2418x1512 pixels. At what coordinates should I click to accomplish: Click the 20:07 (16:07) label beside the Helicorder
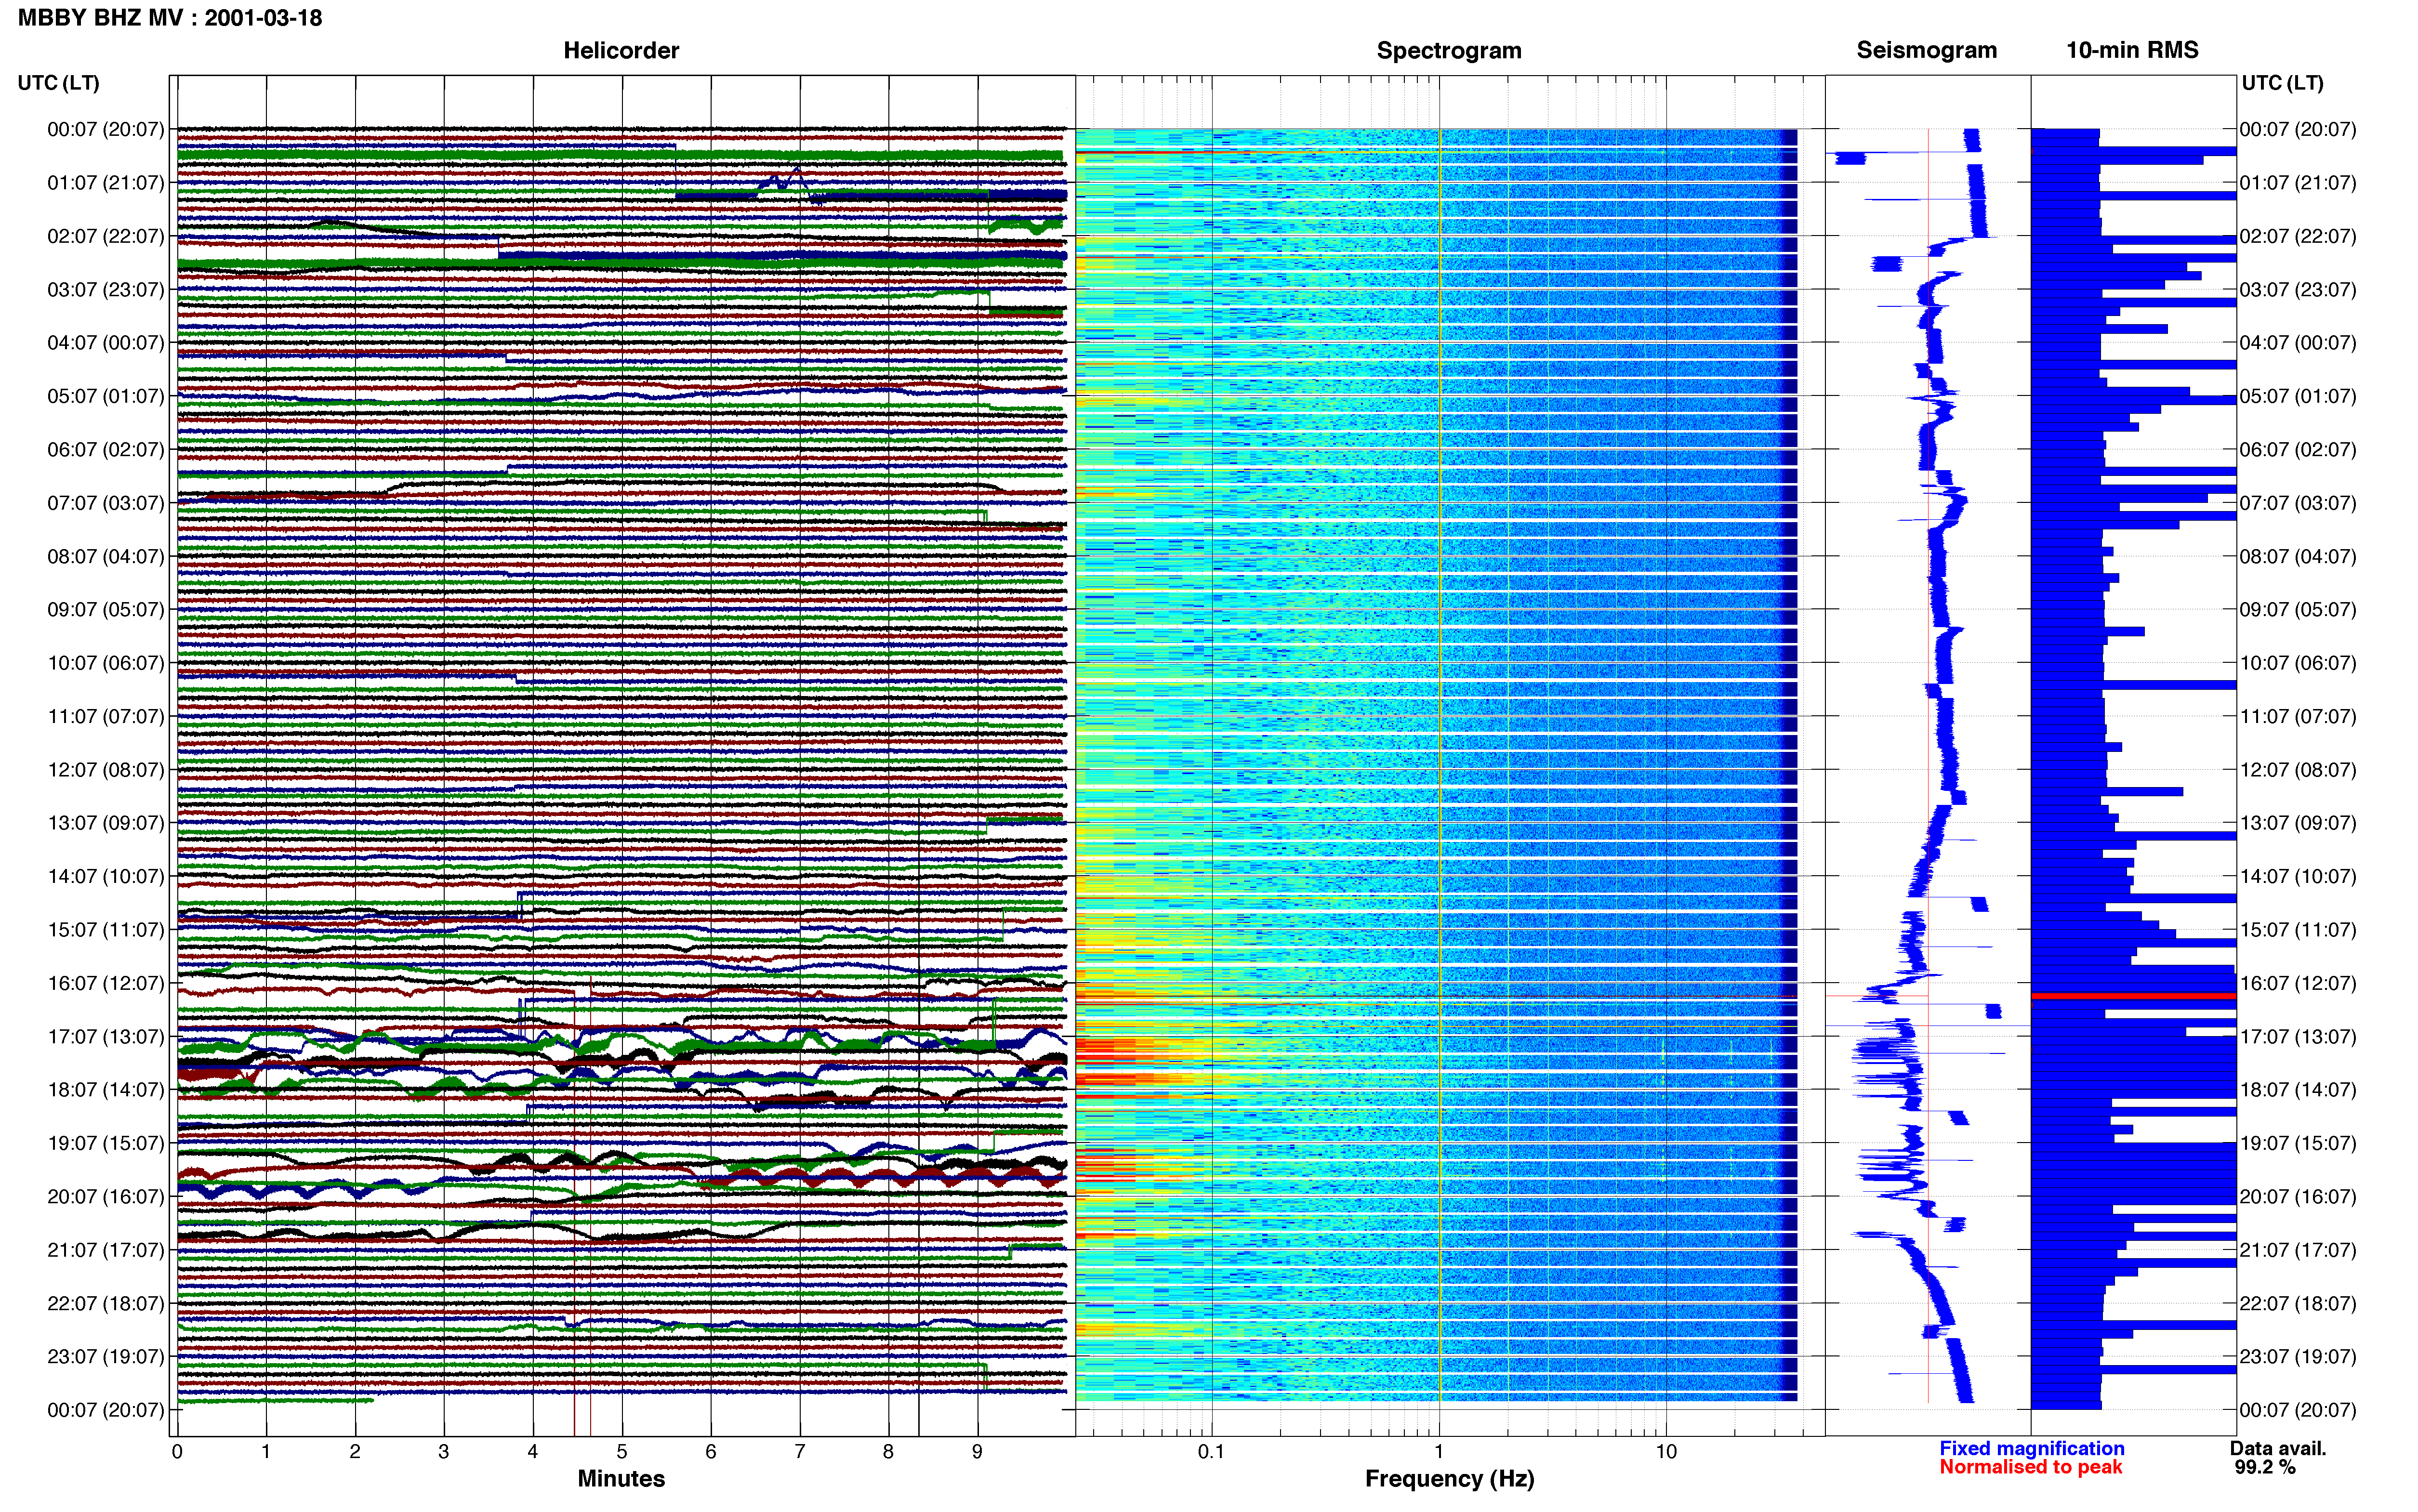coord(105,1196)
